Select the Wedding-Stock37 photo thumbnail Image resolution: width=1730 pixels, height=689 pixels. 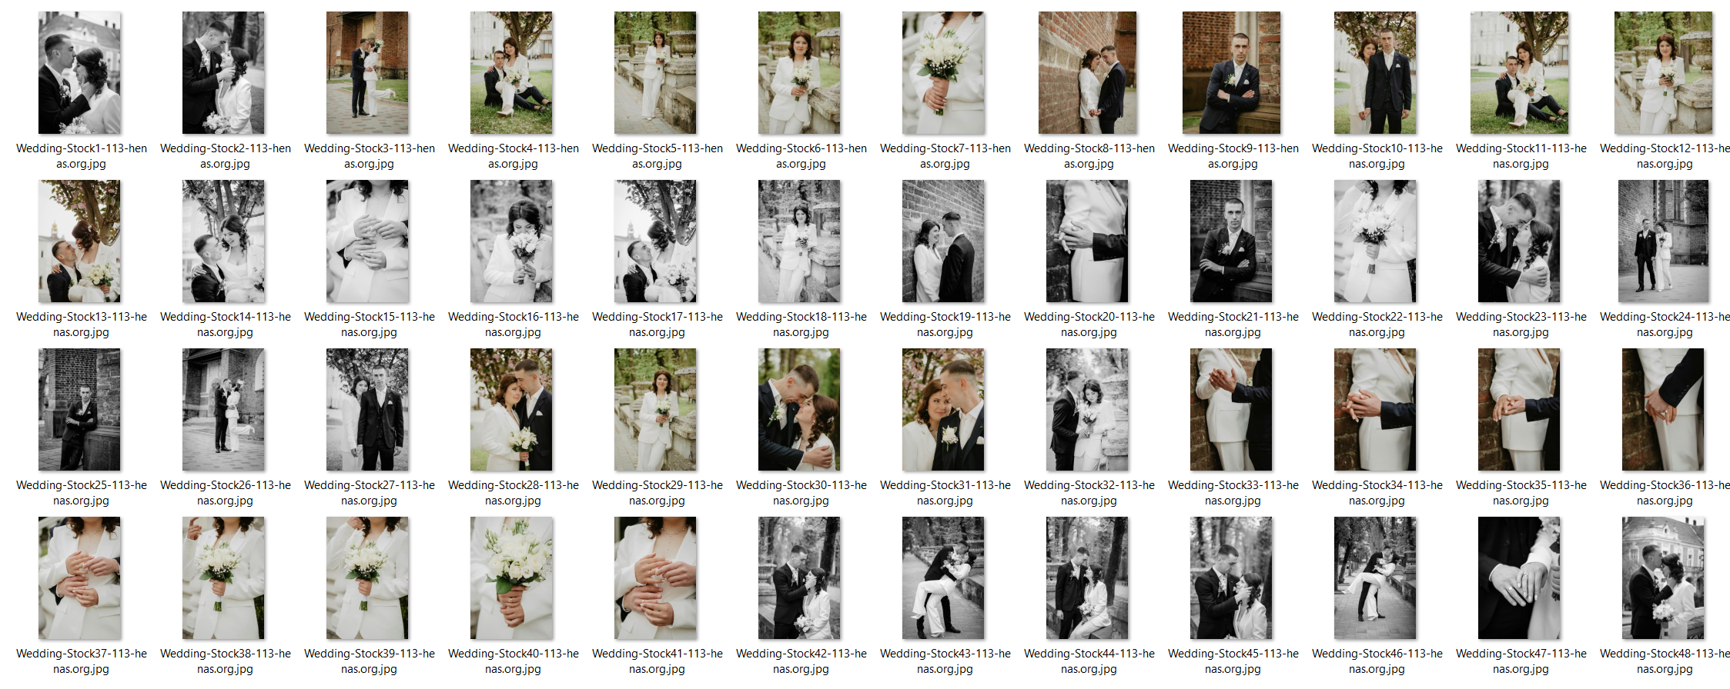coord(80,577)
